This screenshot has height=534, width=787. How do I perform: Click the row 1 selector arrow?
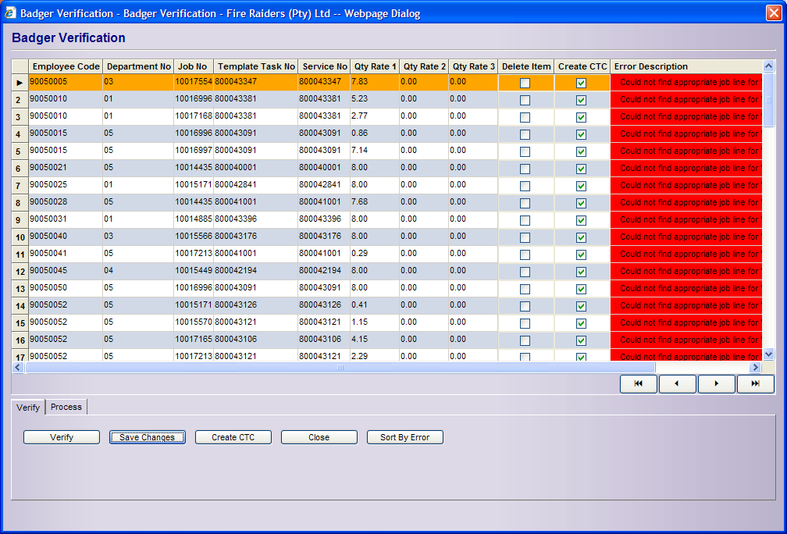(x=20, y=82)
